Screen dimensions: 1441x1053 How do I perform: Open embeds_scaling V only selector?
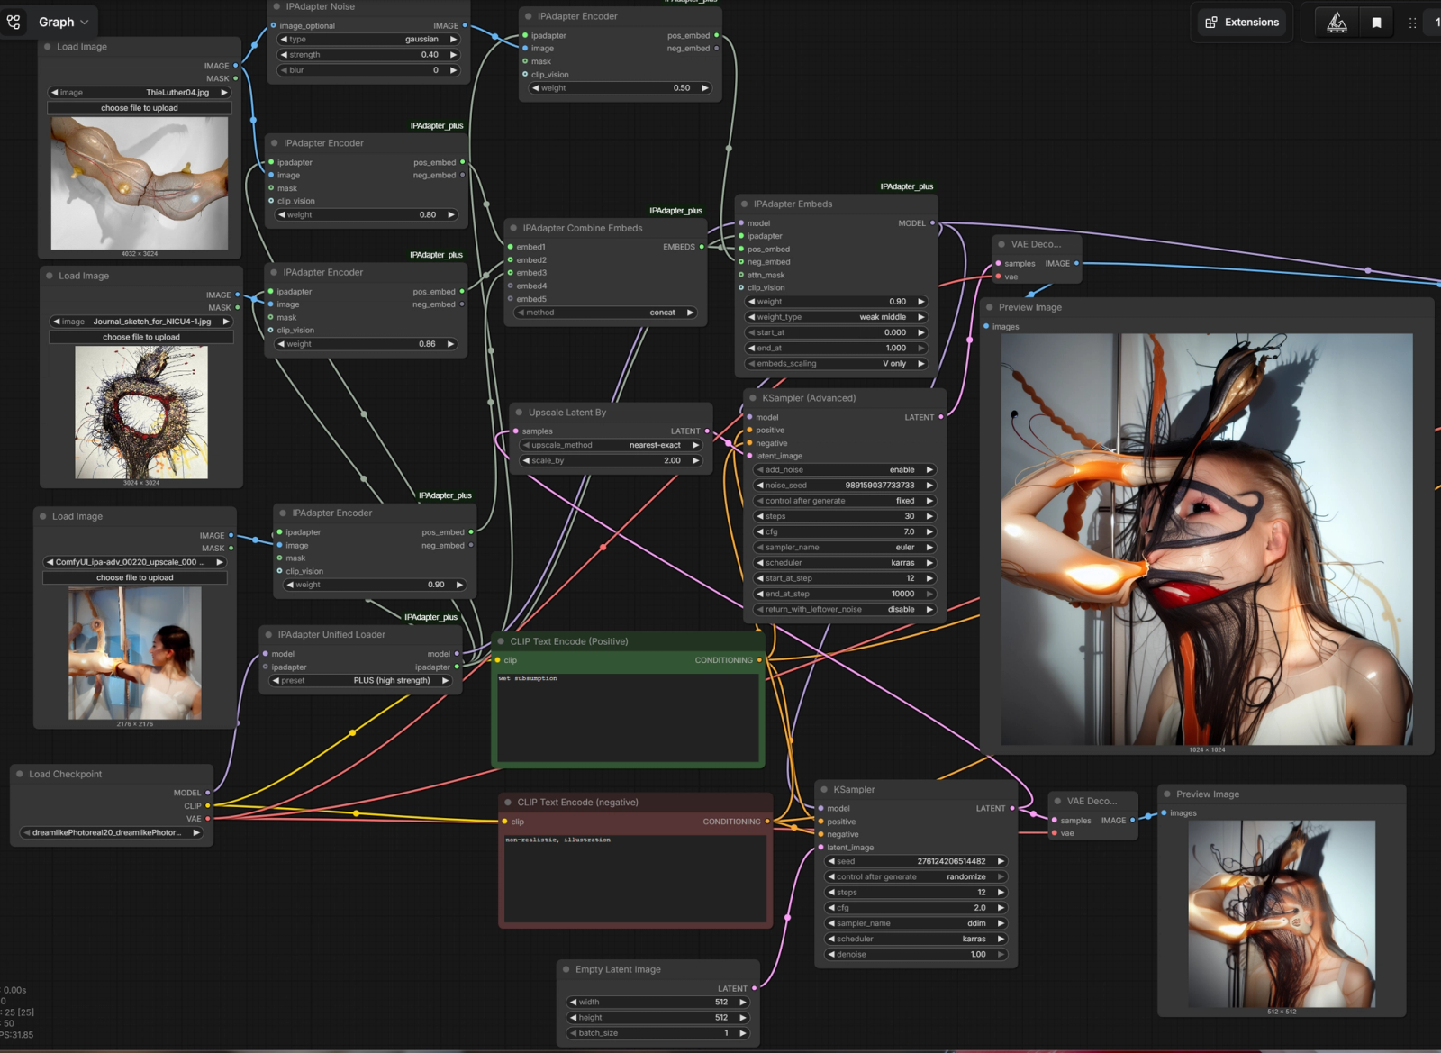(x=837, y=364)
